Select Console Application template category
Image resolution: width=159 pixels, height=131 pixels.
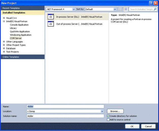click(x=19, y=25)
